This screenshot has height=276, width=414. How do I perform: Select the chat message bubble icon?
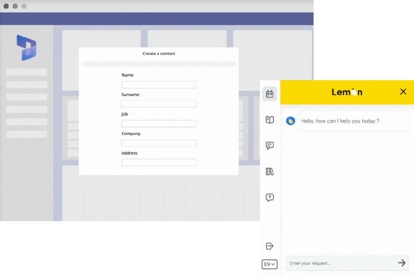click(x=269, y=146)
